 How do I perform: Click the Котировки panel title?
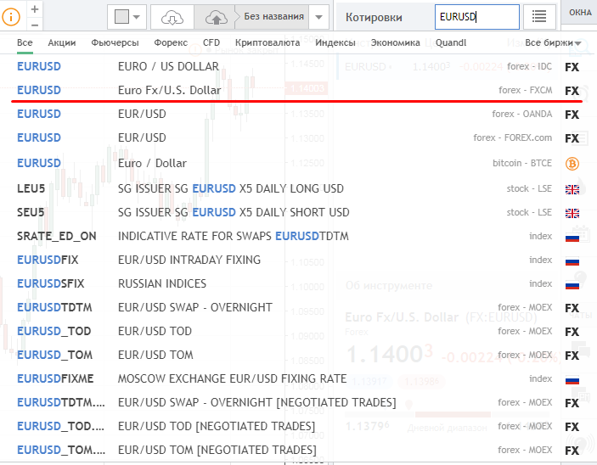(374, 18)
